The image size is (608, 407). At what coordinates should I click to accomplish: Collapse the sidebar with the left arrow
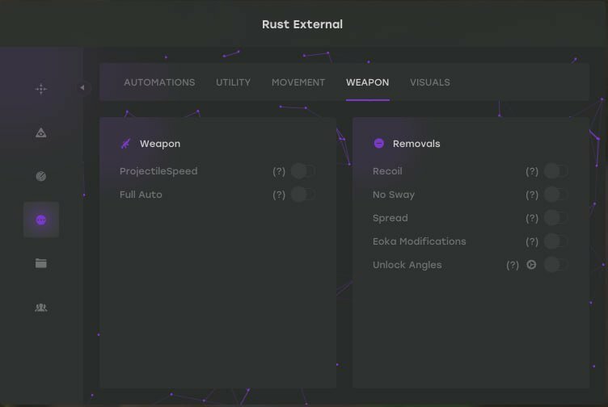[x=82, y=87]
